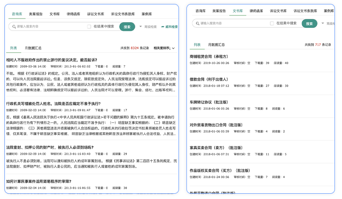The height and width of the screenshot is (199, 342).
Task: Select 月数据汇总 sub-tab in the right panel
Action: [216, 45]
